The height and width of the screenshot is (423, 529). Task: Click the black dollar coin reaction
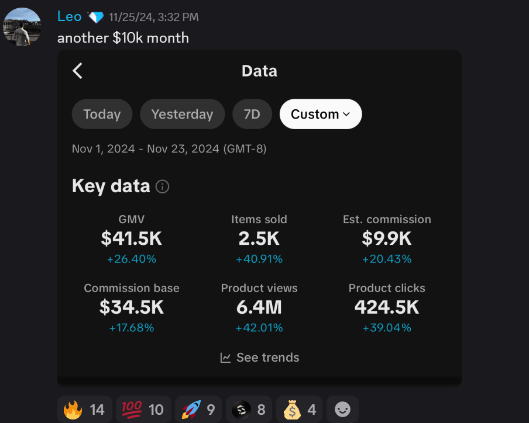249,410
